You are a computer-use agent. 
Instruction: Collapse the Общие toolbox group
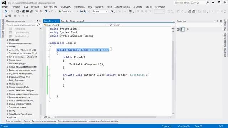(x=7, y=117)
